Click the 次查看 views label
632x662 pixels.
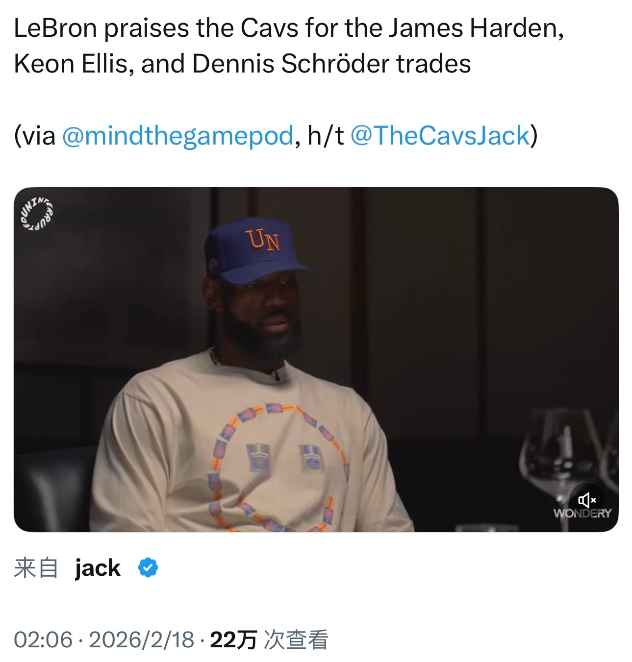click(296, 639)
